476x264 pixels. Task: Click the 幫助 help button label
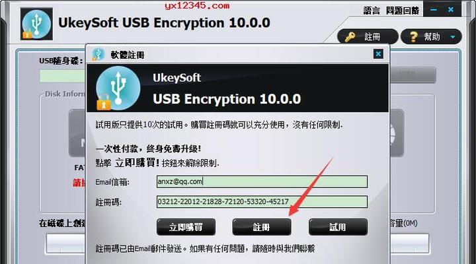432,37
